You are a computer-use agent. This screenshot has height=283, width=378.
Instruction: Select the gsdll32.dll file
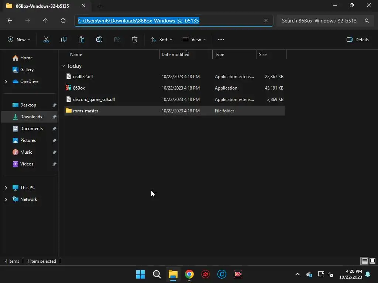[175, 77]
